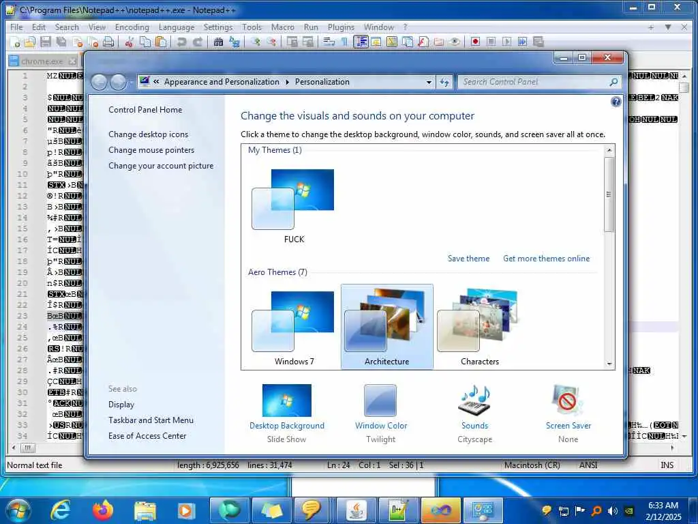The height and width of the screenshot is (524, 698).
Task: Toggle Word Wrap icon in Notepad++ toolbar
Action: [329, 42]
